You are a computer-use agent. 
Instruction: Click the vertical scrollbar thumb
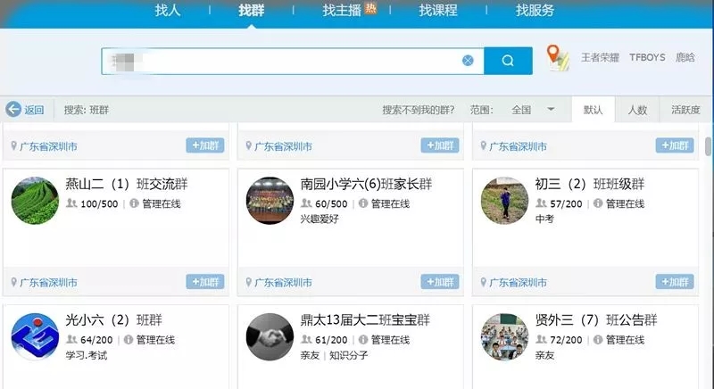pyautogui.click(x=708, y=147)
